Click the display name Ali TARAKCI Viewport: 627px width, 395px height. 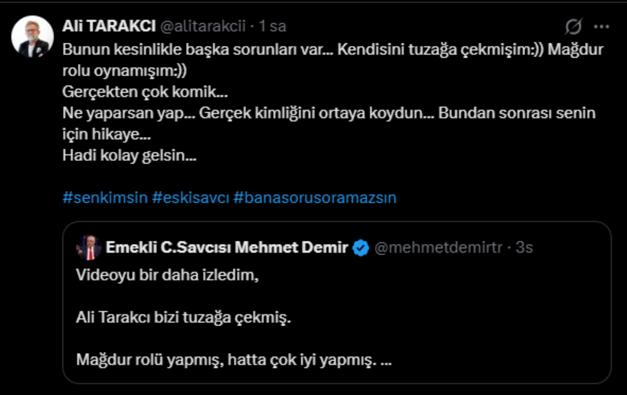point(109,26)
